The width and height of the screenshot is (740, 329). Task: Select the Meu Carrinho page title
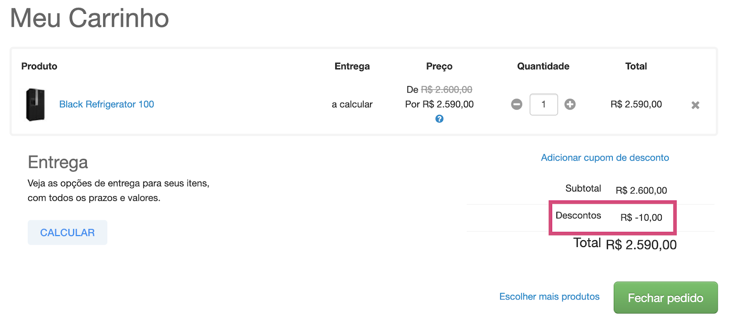(89, 19)
